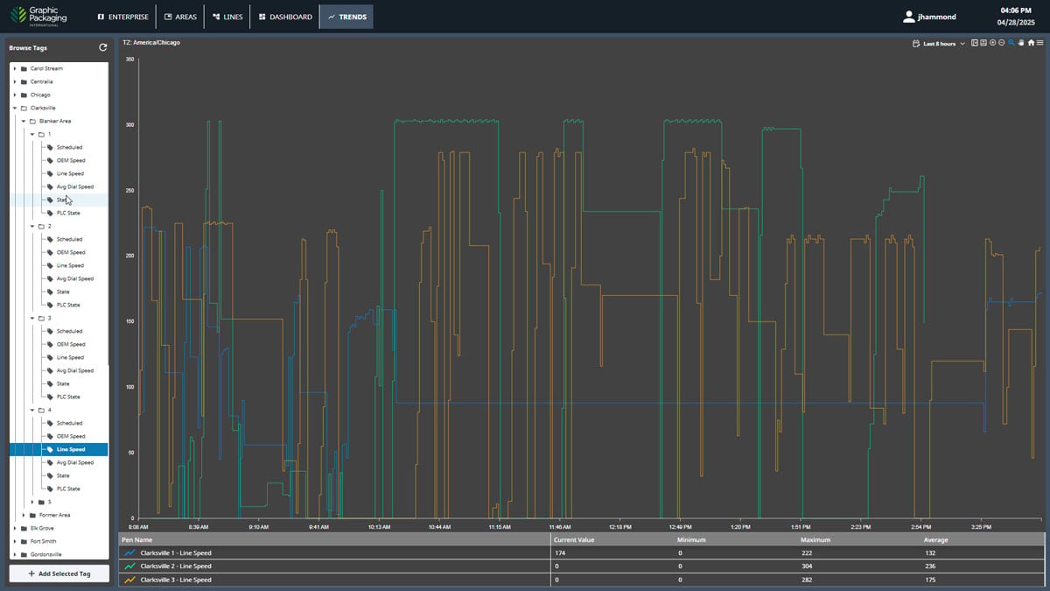Screen dimensions: 1050x591
Task: Click the Clarksville 2 pen line icon
Action: coord(130,566)
